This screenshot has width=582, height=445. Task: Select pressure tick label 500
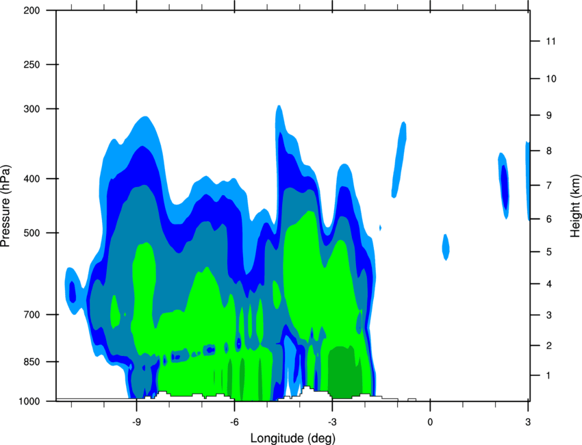(31, 233)
